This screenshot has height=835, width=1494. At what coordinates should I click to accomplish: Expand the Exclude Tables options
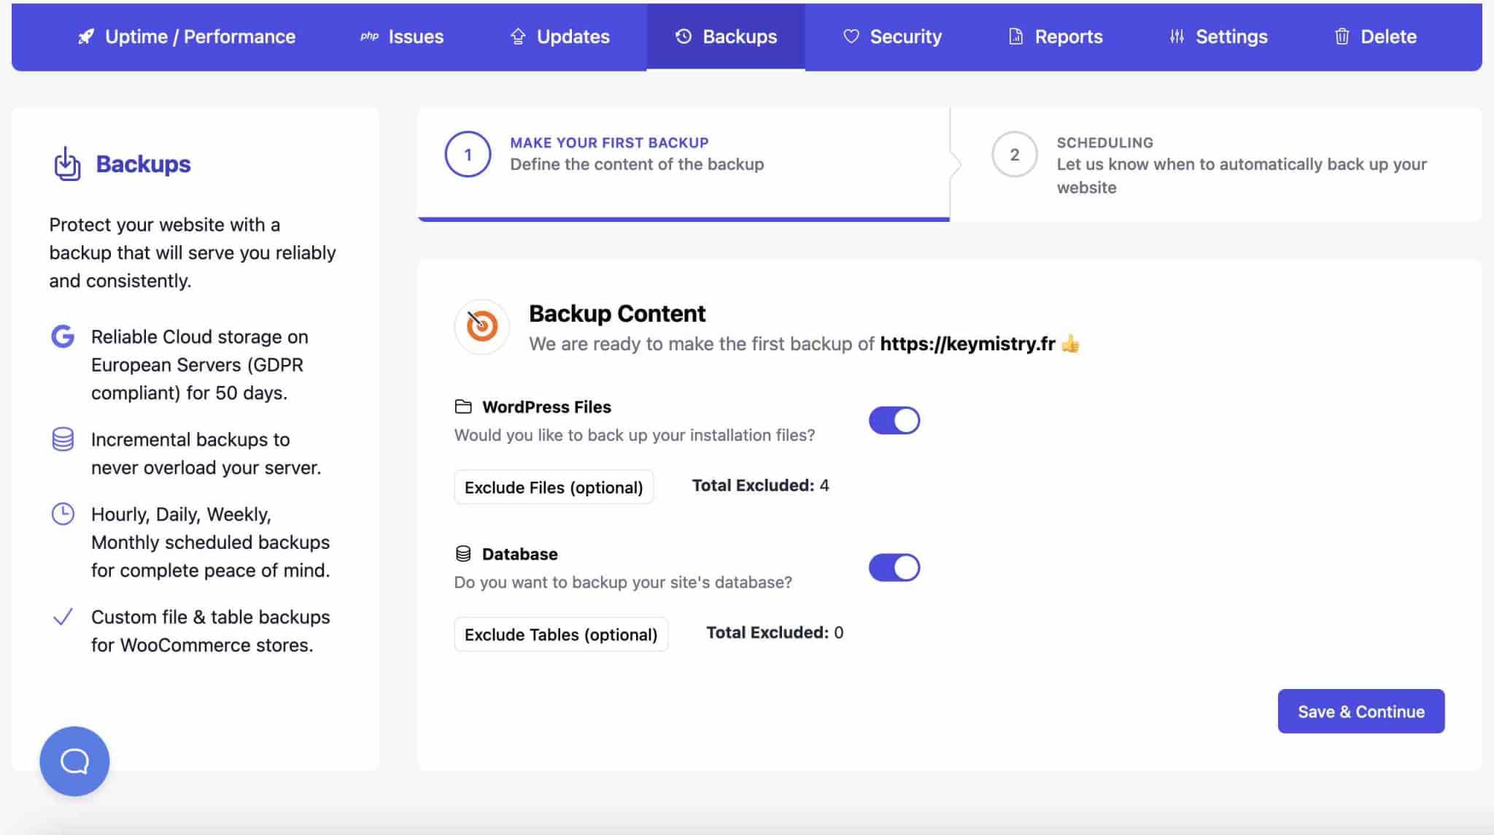click(x=561, y=634)
